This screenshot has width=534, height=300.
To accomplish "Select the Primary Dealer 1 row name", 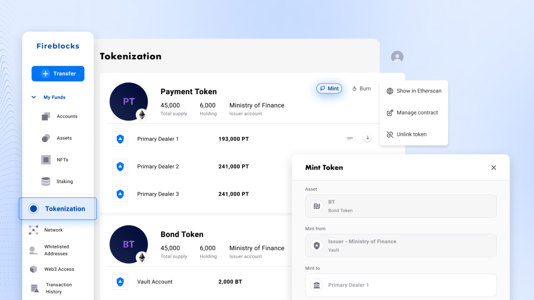I will (x=158, y=139).
